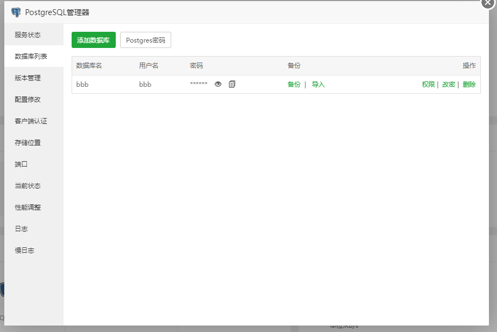Image resolution: width=497 pixels, height=332 pixels.
Task: Click the 导入 link for bbb
Action: (x=318, y=85)
